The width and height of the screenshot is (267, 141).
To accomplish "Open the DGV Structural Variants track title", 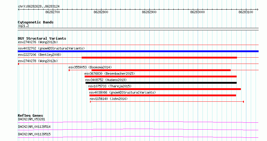I will 42,38.
